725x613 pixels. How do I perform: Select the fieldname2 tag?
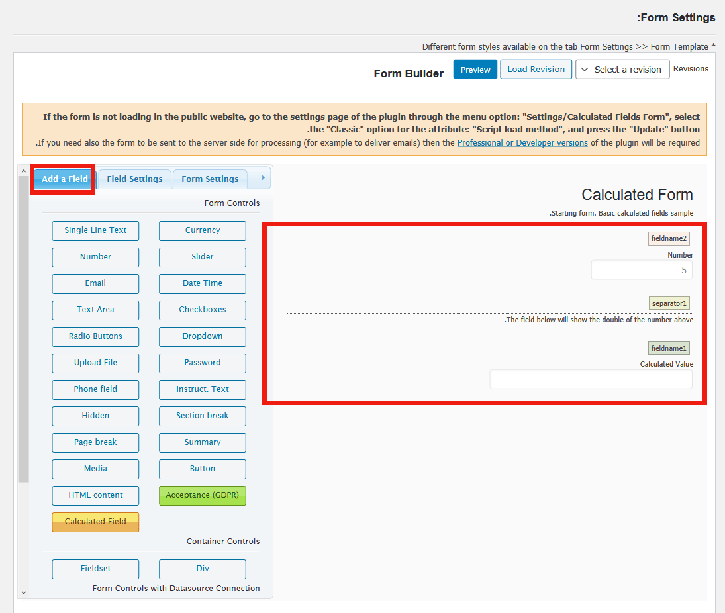[669, 238]
